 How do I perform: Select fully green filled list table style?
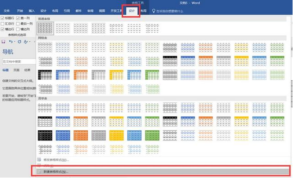point(152,135)
